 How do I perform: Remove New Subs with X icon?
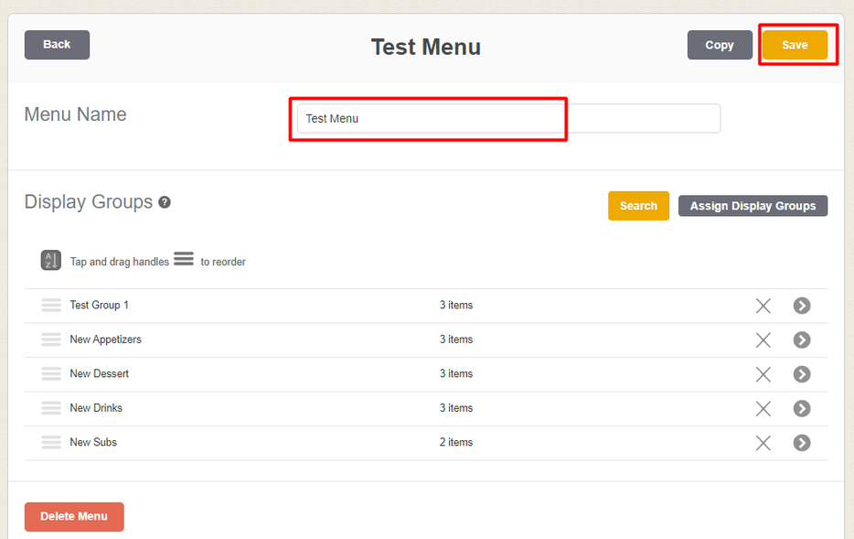point(763,443)
